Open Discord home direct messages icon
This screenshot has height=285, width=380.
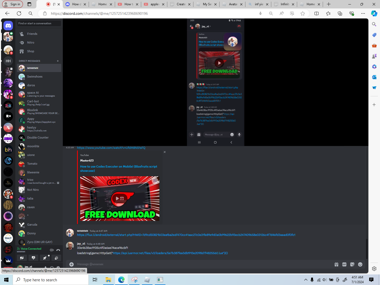(x=8, y=26)
